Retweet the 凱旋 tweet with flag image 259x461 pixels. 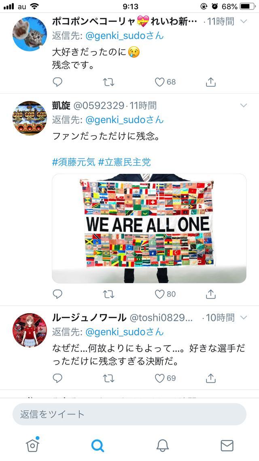click(108, 294)
